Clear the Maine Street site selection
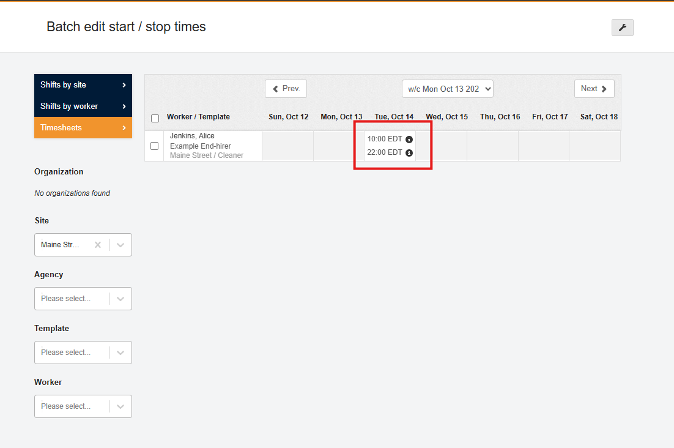The height and width of the screenshot is (448, 674). pyautogui.click(x=98, y=245)
